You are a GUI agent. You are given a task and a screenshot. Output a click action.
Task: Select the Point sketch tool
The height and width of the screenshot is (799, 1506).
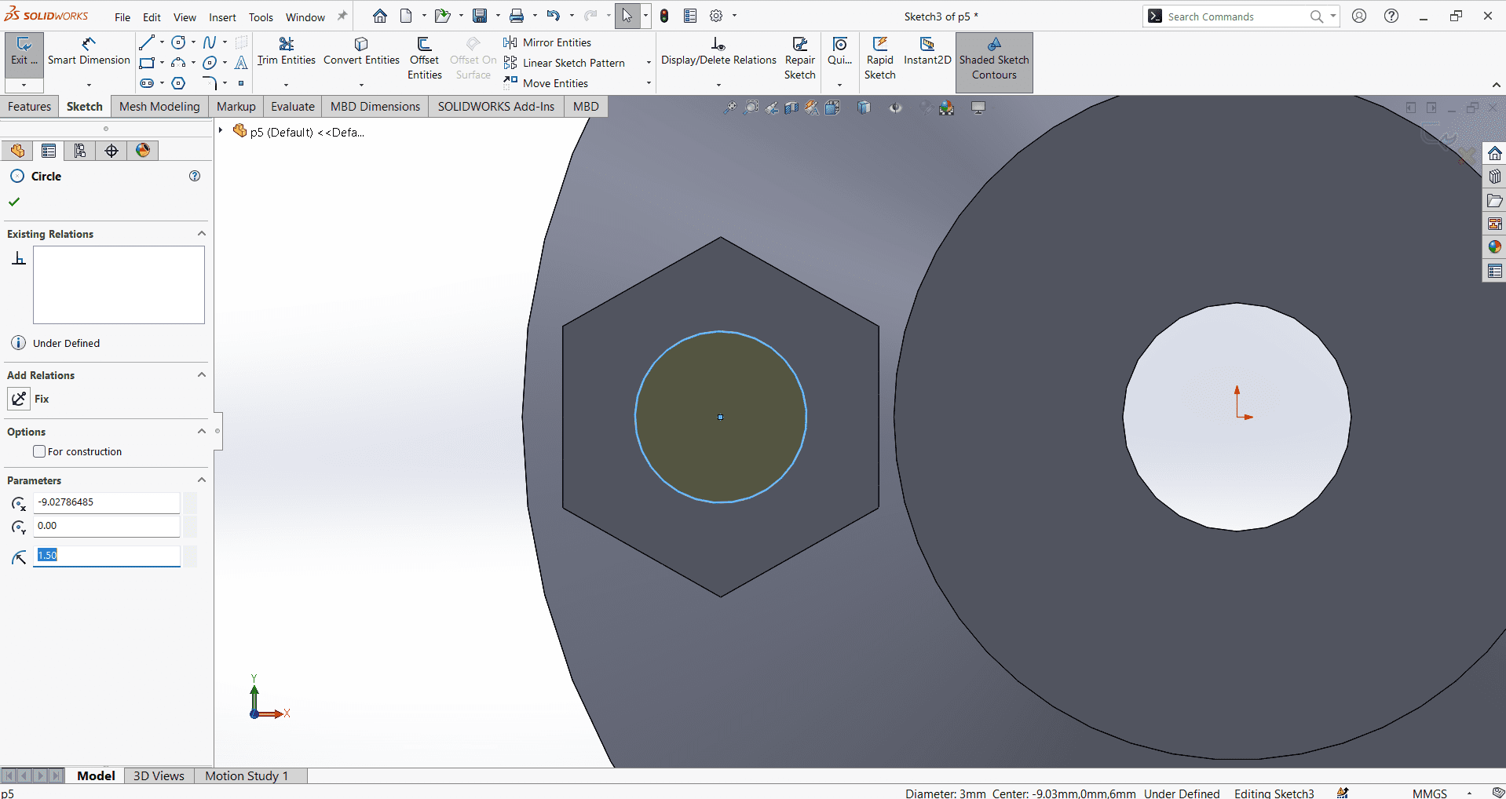pos(241,83)
